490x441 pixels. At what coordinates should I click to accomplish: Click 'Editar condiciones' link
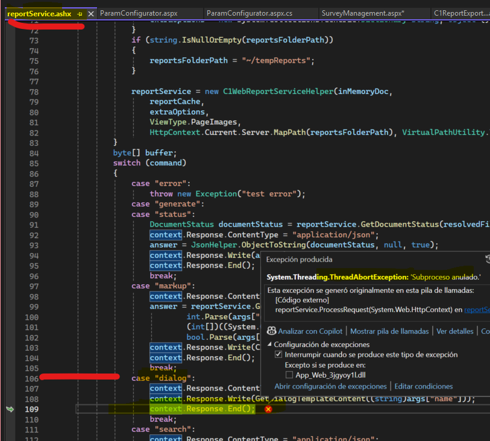coord(423,386)
